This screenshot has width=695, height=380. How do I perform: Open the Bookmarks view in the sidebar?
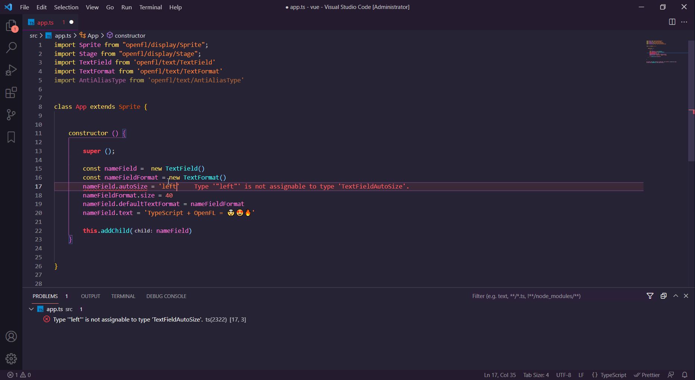(x=11, y=137)
